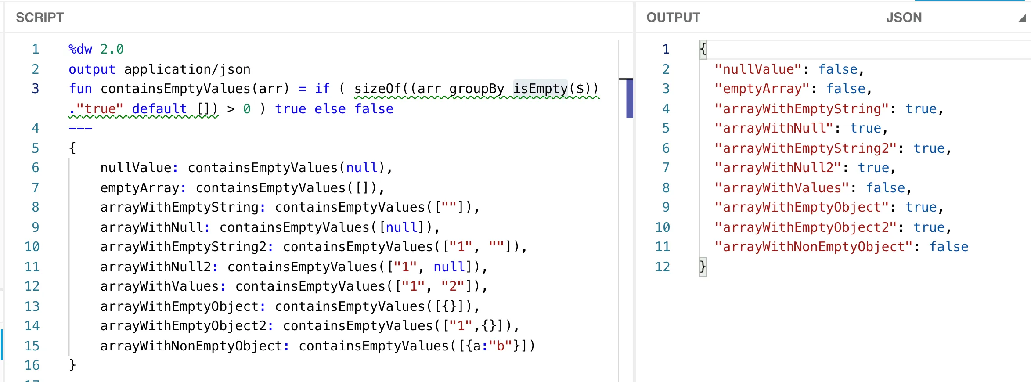Click 'emptyArray: containsEmptyValues([])' script line
The image size is (1031, 382).
242,188
